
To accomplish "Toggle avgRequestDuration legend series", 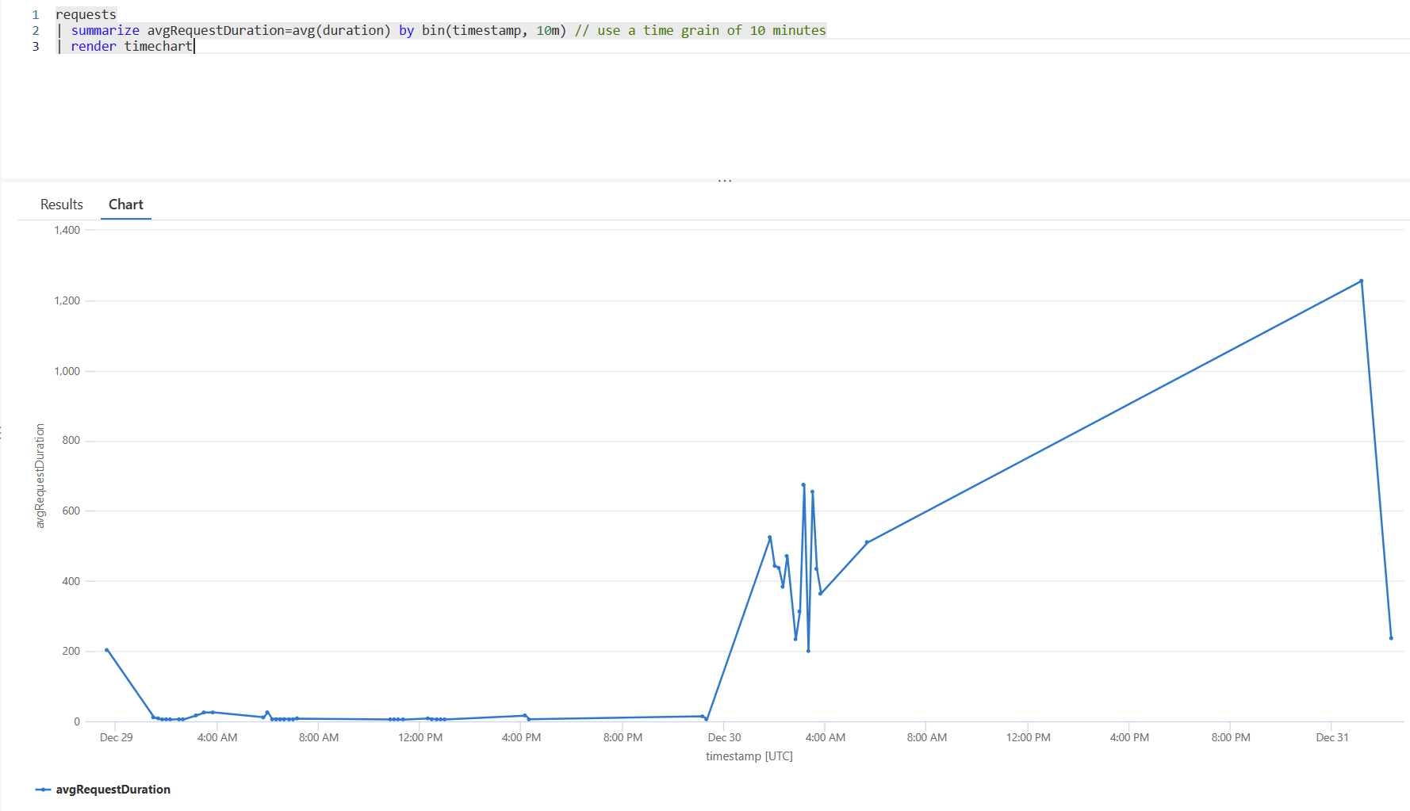I will (113, 790).
